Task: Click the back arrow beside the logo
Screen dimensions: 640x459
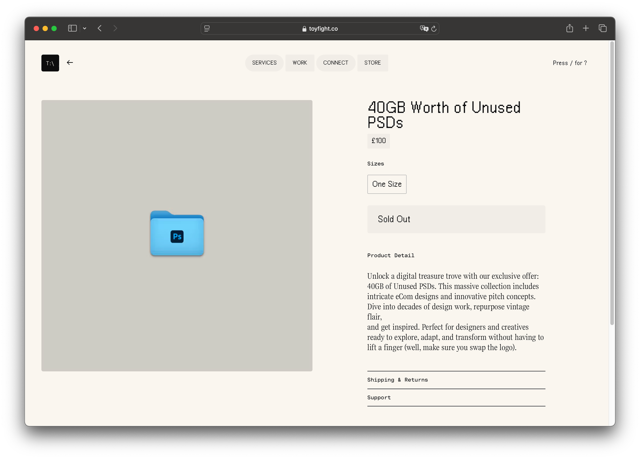Action: 70,62
